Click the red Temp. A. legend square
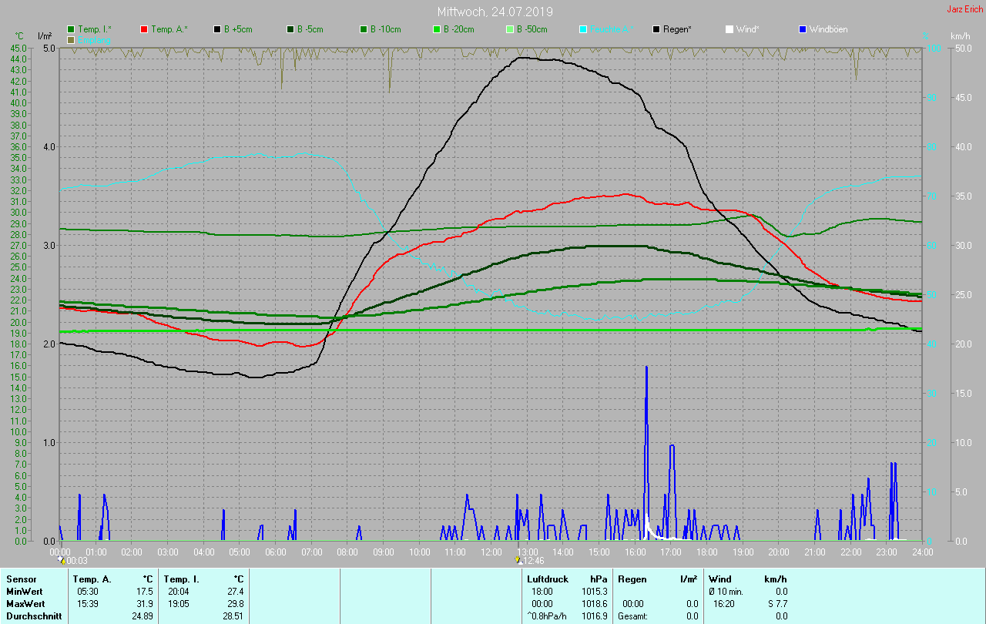Viewport: 986px width, 624px height. tap(144, 29)
